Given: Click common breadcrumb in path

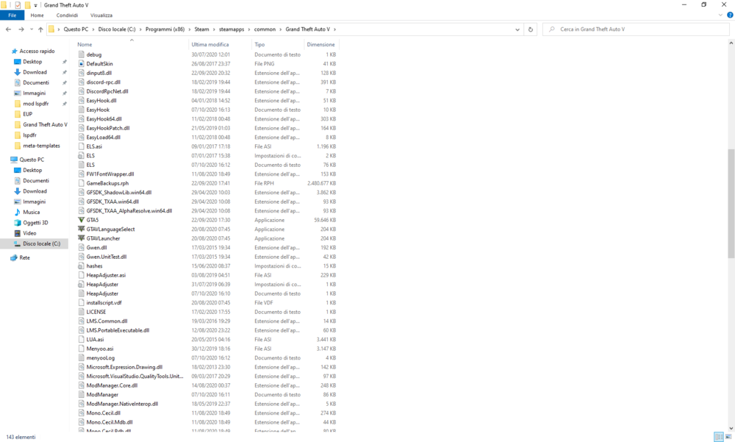Looking at the screenshot, I should [x=265, y=29].
